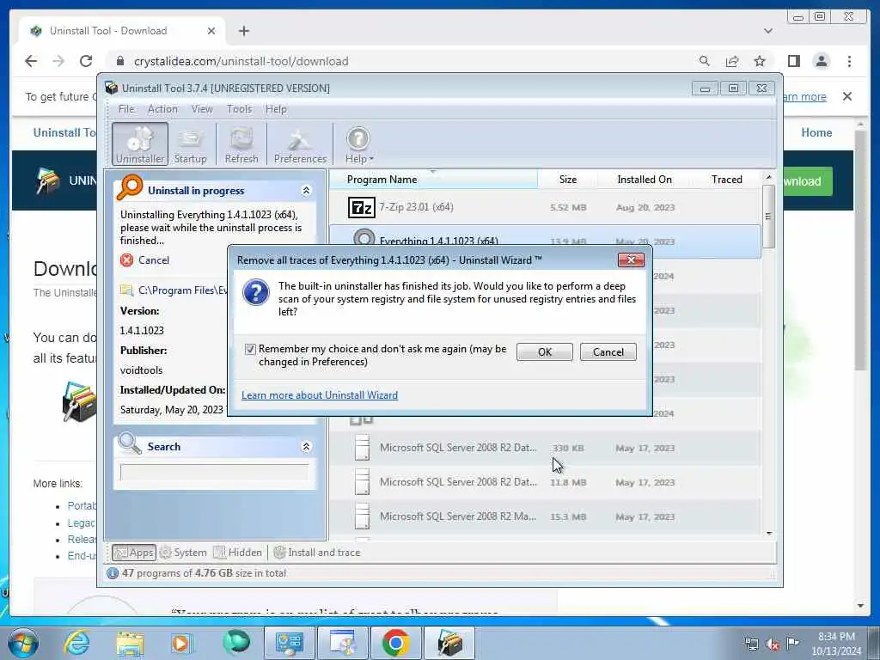Click the Uninstall in progress magnifier icon

(x=130, y=187)
